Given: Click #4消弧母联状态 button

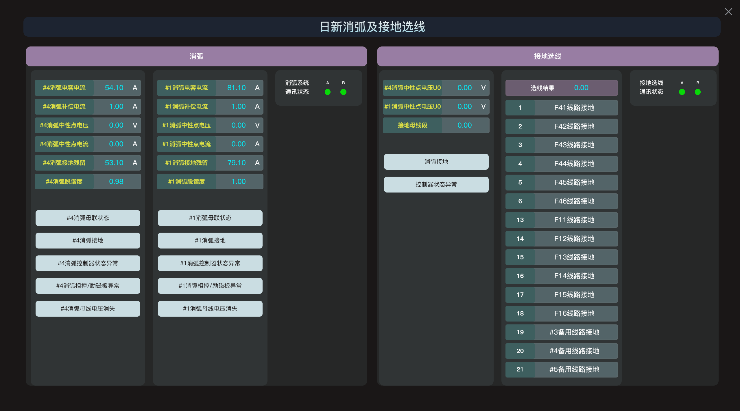Looking at the screenshot, I should point(88,218).
